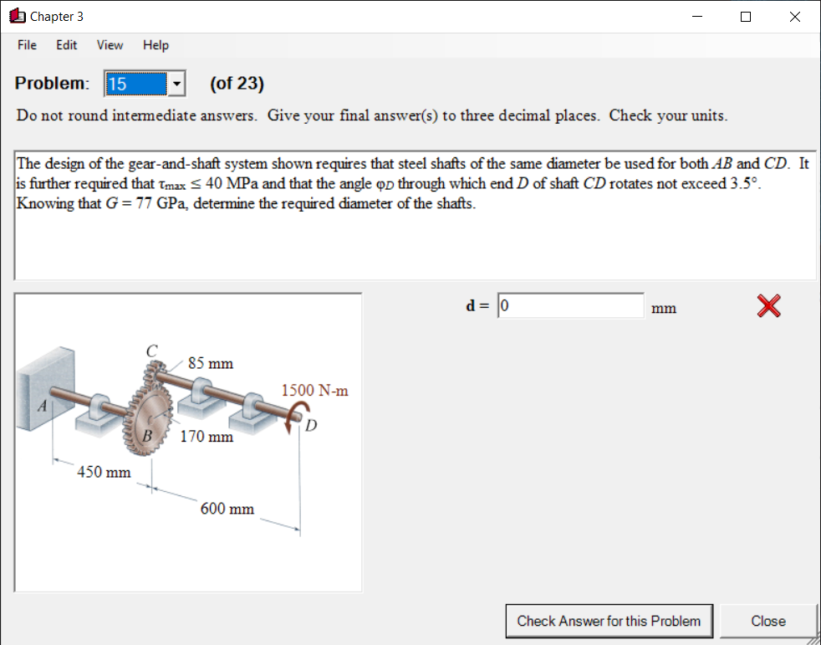Open the File menu

tap(26, 45)
